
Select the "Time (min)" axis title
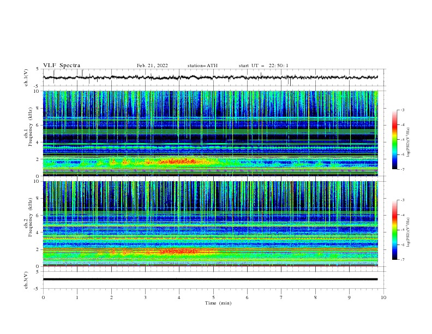point(218,303)
